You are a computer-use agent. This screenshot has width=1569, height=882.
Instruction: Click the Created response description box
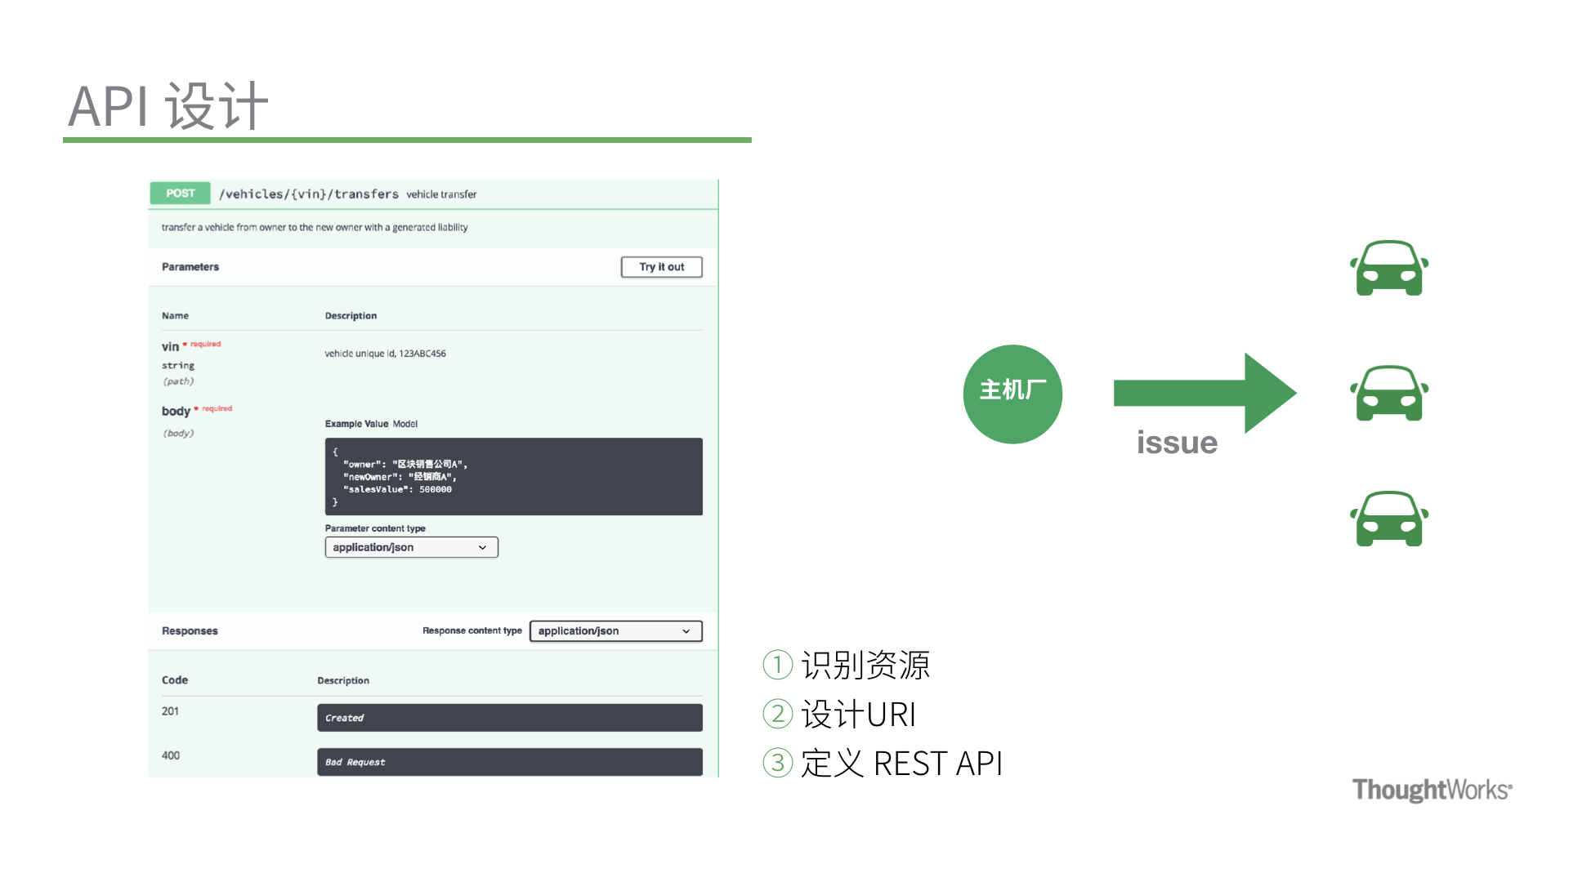click(x=510, y=718)
